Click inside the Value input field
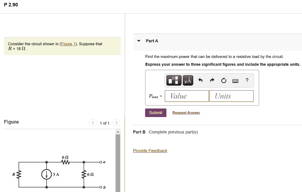This screenshot has height=192, width=302. point(186,96)
